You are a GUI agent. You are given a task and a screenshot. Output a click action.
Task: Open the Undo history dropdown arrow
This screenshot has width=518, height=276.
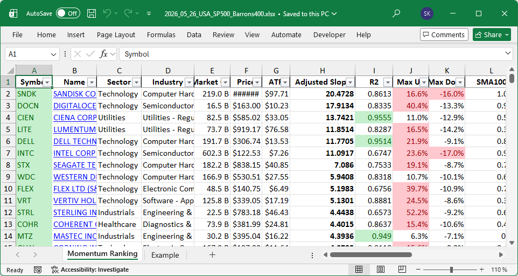(116, 13)
